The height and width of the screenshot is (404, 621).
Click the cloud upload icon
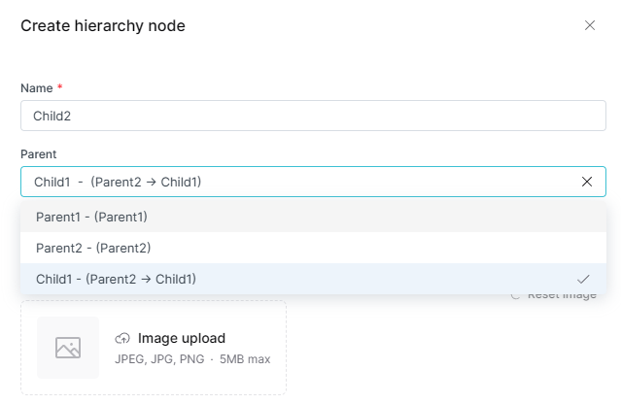pyautogui.click(x=122, y=339)
